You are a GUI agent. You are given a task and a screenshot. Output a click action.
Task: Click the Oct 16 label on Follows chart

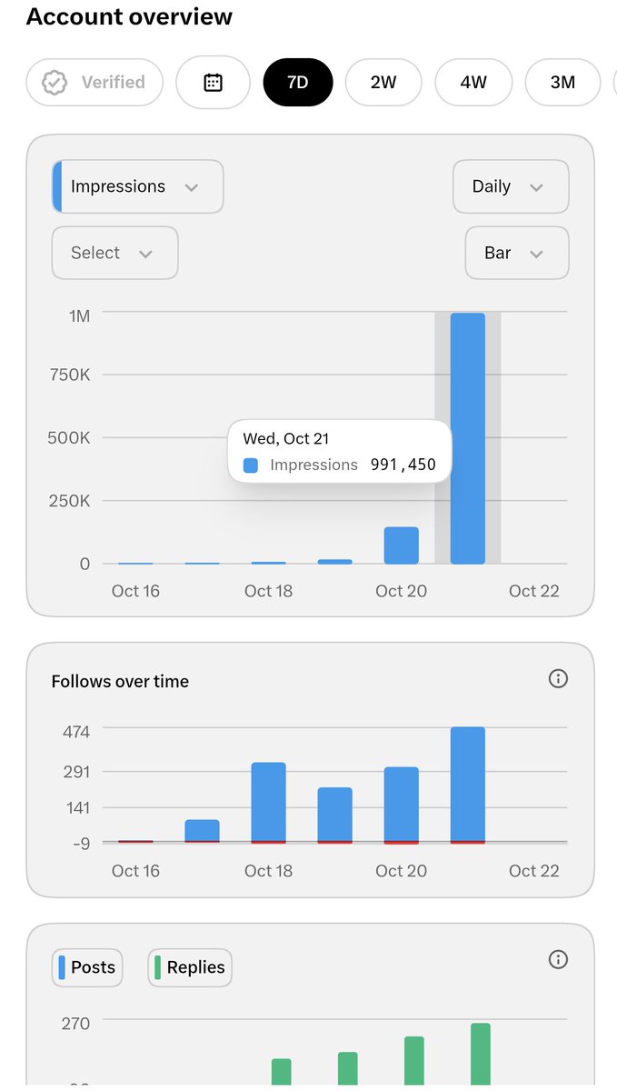[135, 871]
